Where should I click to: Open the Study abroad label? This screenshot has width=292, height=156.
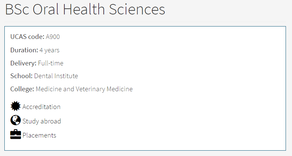(42, 121)
